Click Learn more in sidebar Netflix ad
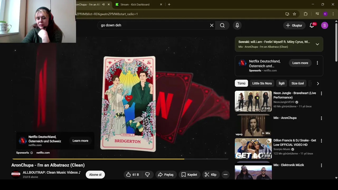The width and height of the screenshot is (338, 190). point(300,63)
